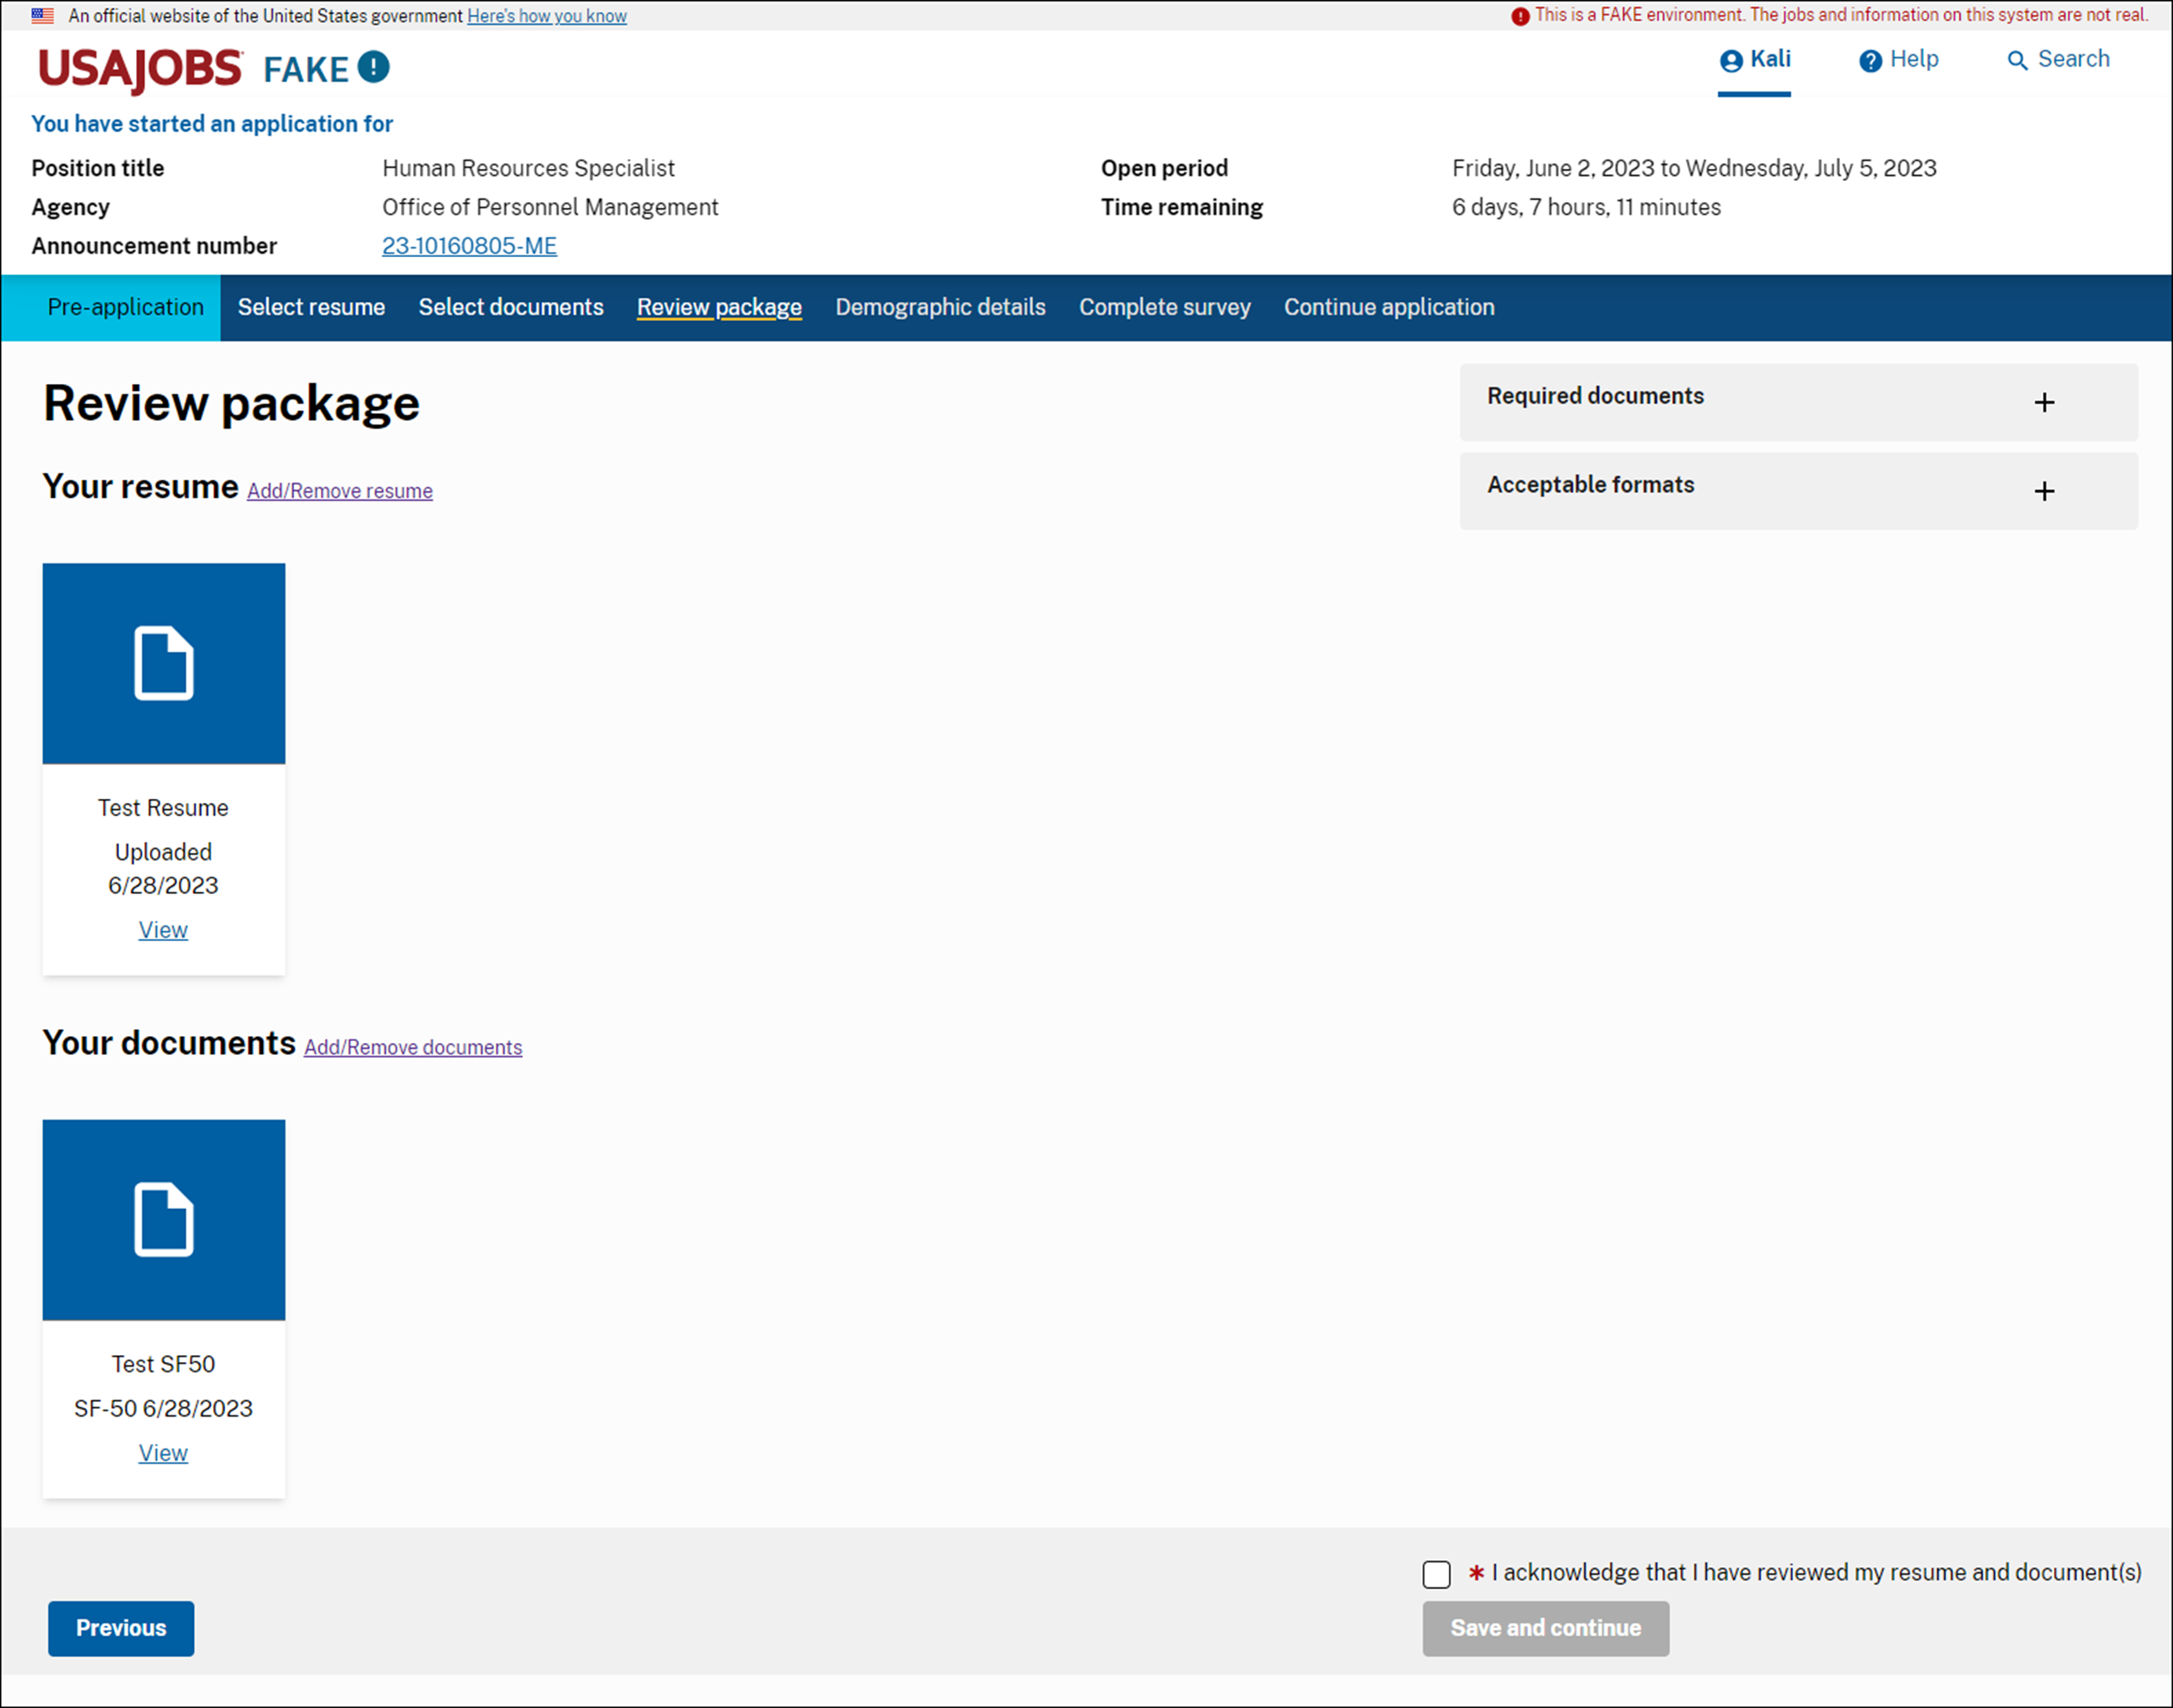
Task: Click the Help question mark icon
Action: tap(1869, 61)
